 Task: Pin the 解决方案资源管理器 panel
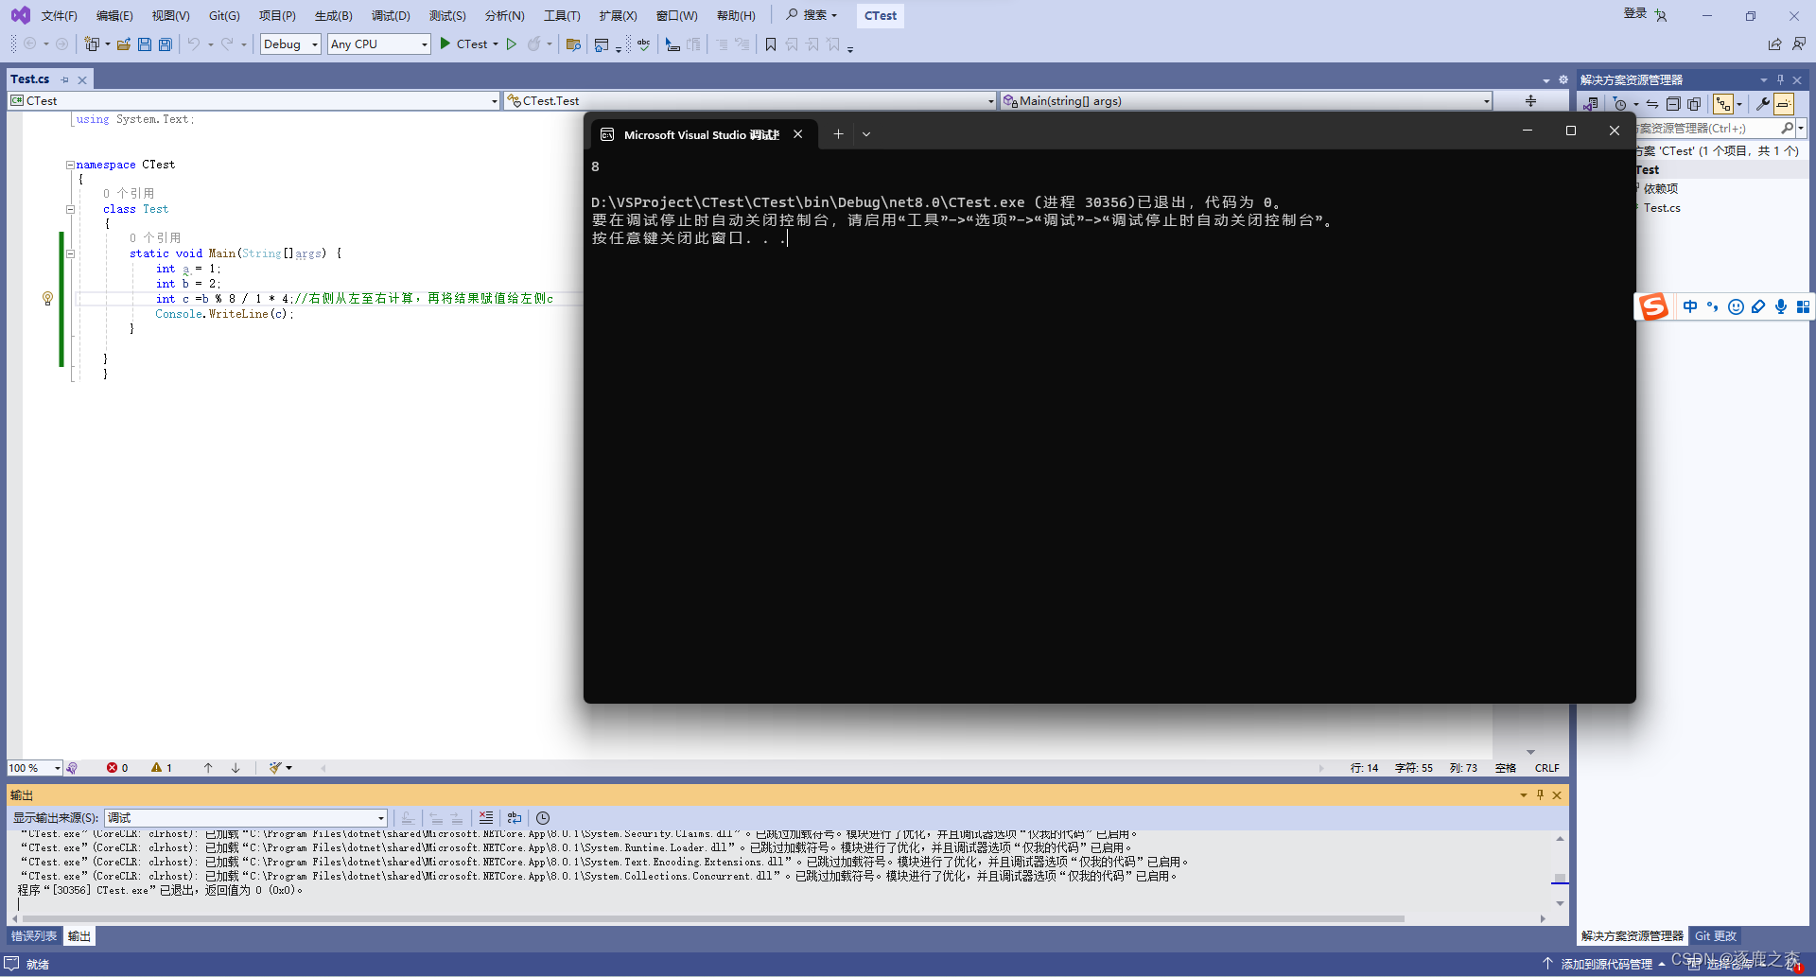point(1780,80)
